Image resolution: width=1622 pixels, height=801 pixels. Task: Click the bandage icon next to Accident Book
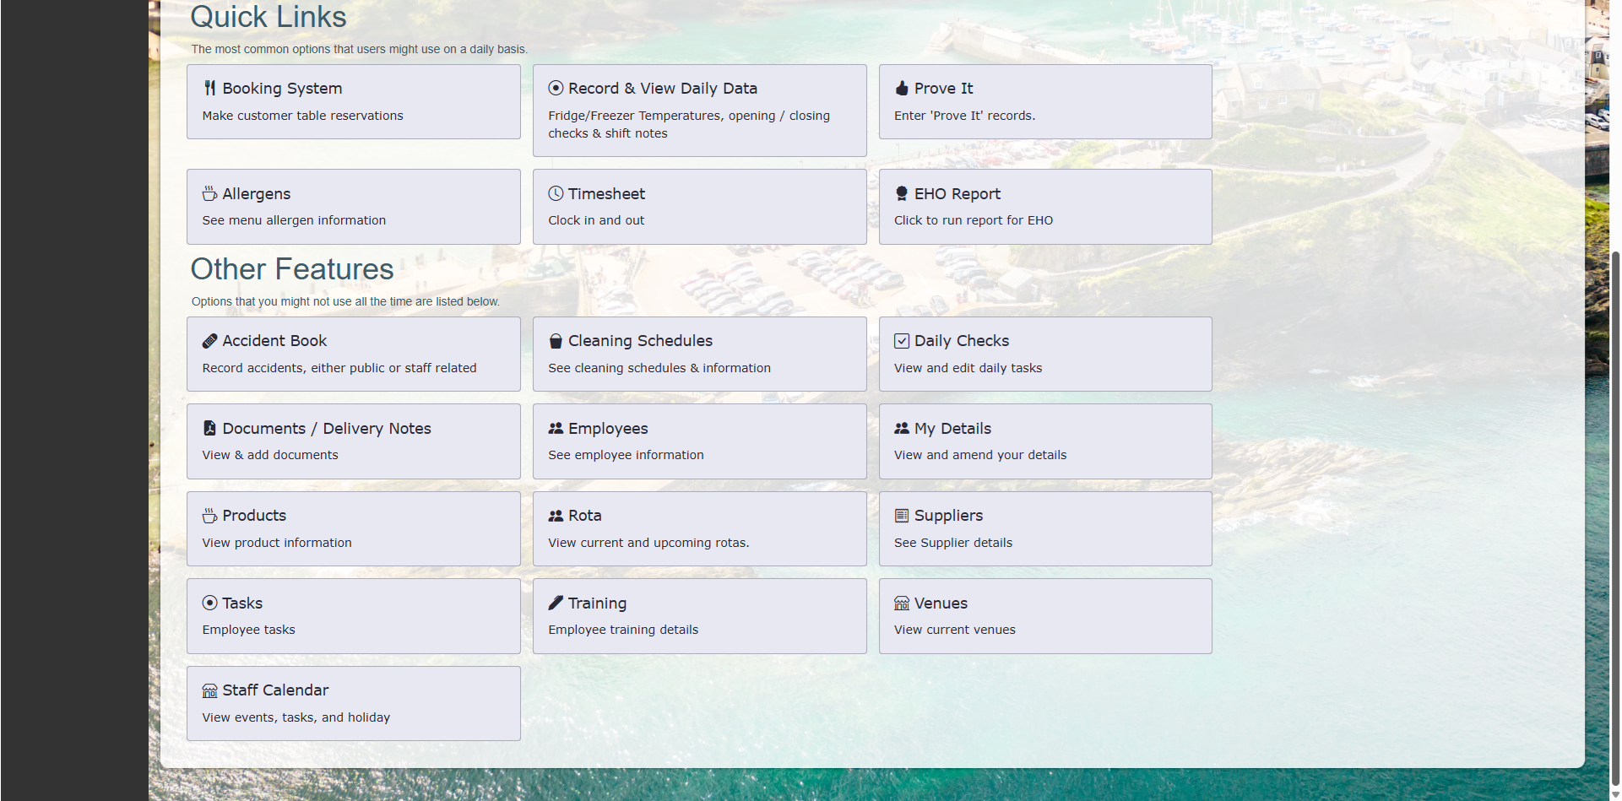pos(209,341)
